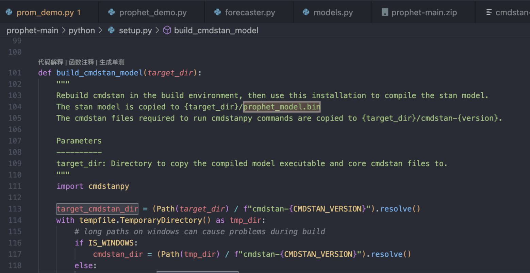530x273 pixels.
Task: Click line number 113 in the gutter
Action: point(15,209)
